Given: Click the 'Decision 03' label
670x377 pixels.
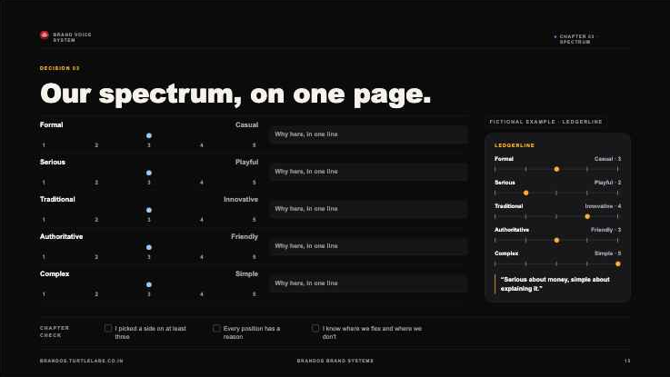Looking at the screenshot, I should point(60,68).
